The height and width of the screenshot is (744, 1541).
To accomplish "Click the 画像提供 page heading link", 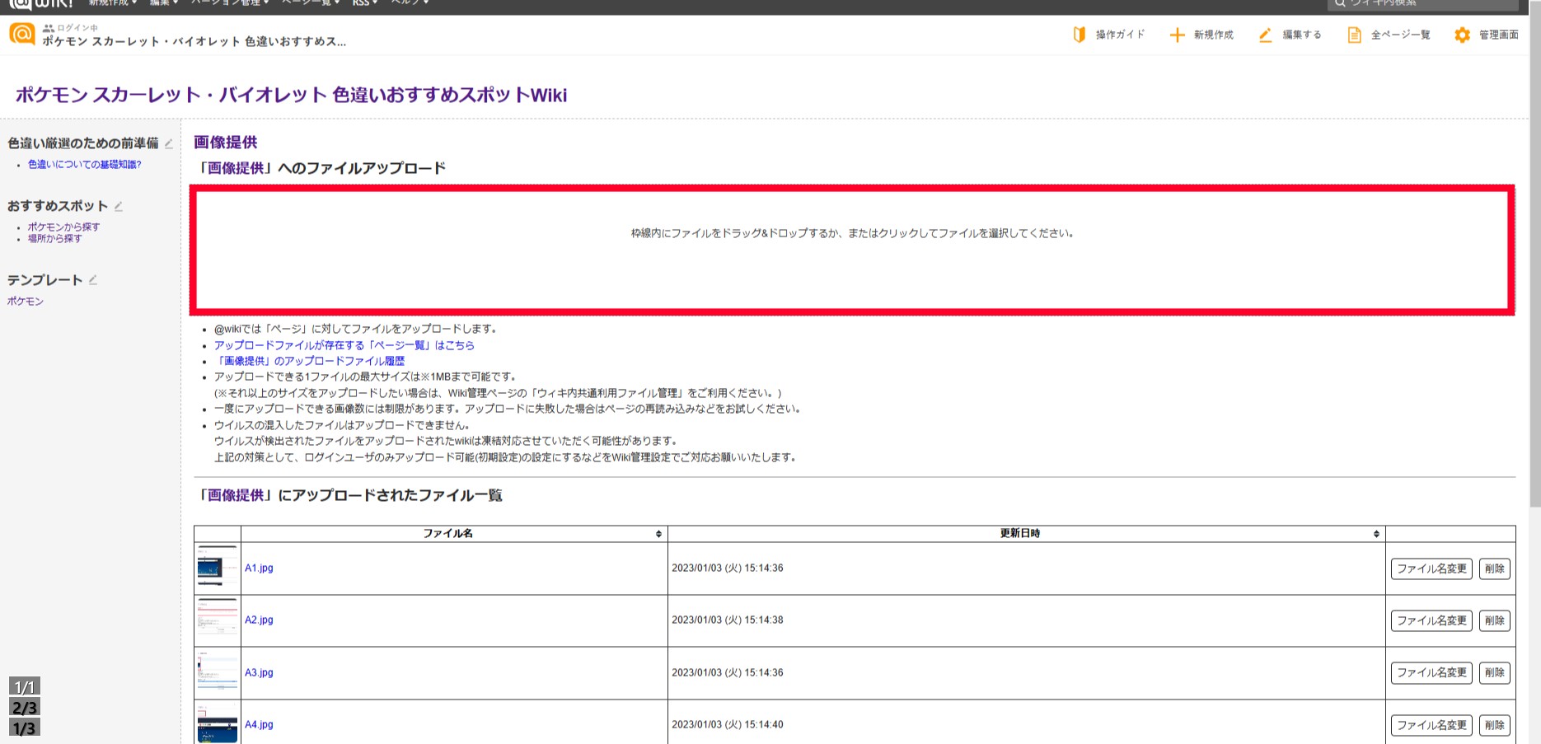I will (x=226, y=143).
